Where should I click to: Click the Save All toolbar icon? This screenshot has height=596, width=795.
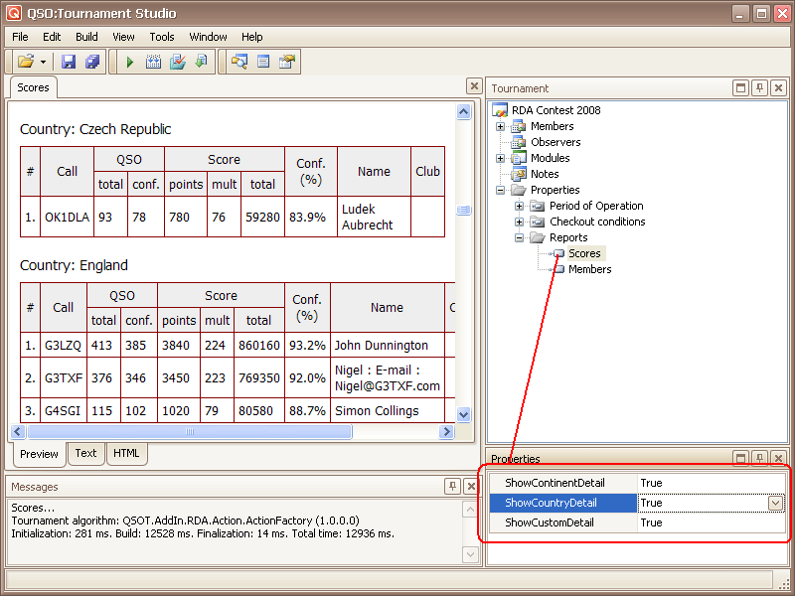pos(92,62)
